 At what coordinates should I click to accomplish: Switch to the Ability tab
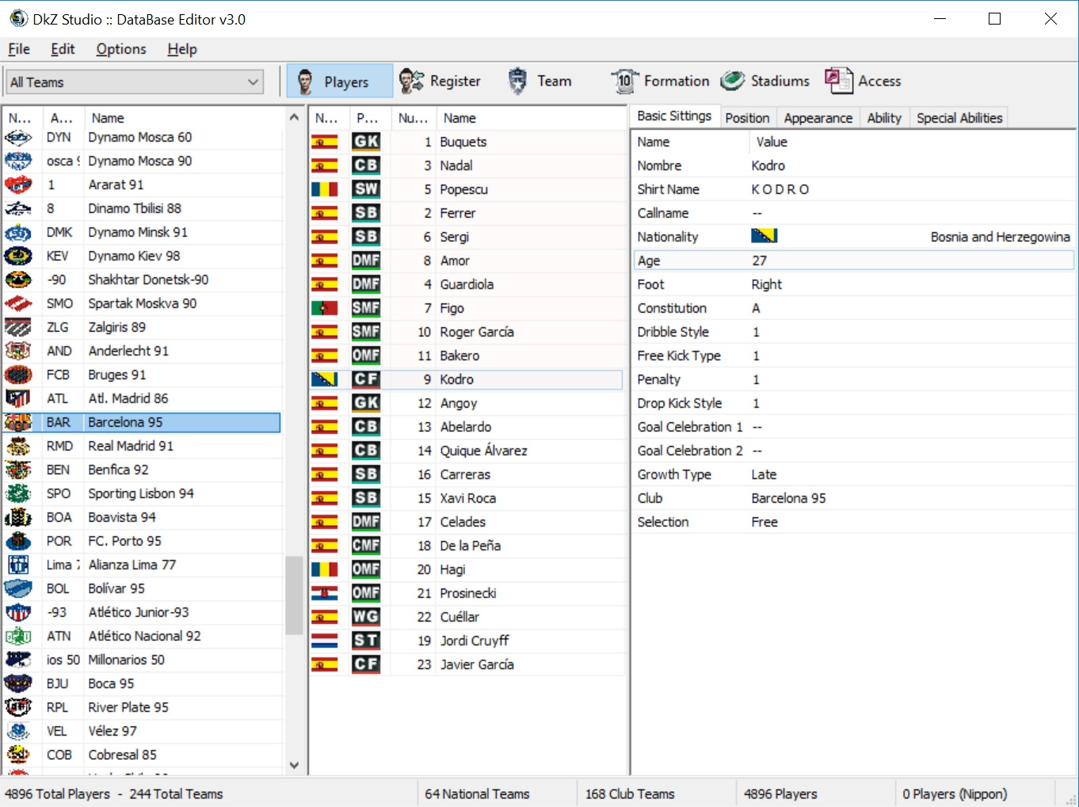coord(884,118)
